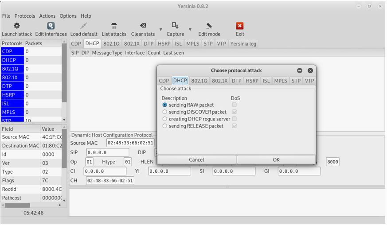Sort by Last seen column header

[x=173, y=53]
